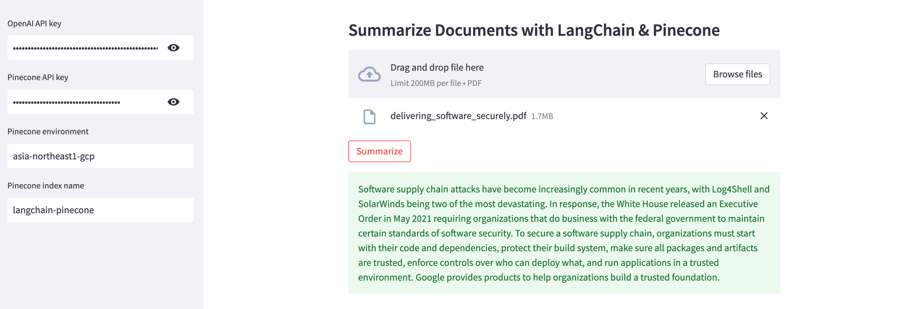
Task: Show the OpenAI API key with eye icon
Action: pos(174,48)
